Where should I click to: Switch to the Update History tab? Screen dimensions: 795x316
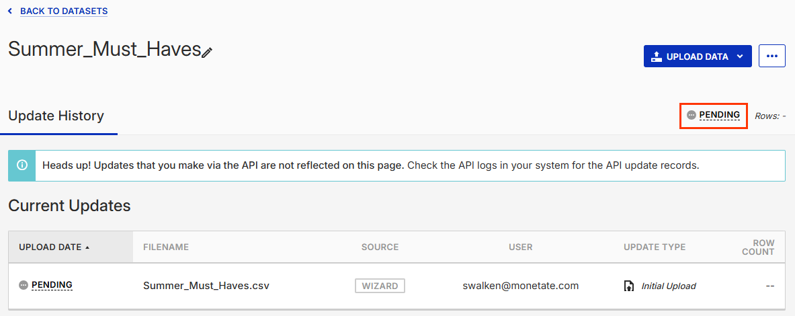tap(56, 116)
